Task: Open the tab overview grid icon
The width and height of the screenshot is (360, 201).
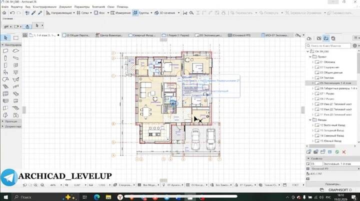Action: click(25, 35)
